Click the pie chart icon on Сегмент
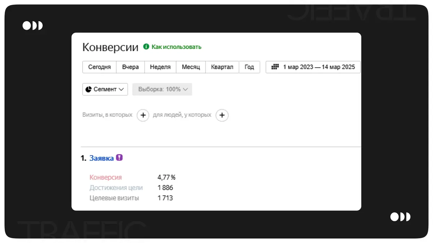Viewport: 433px width, 243px height. [88, 89]
